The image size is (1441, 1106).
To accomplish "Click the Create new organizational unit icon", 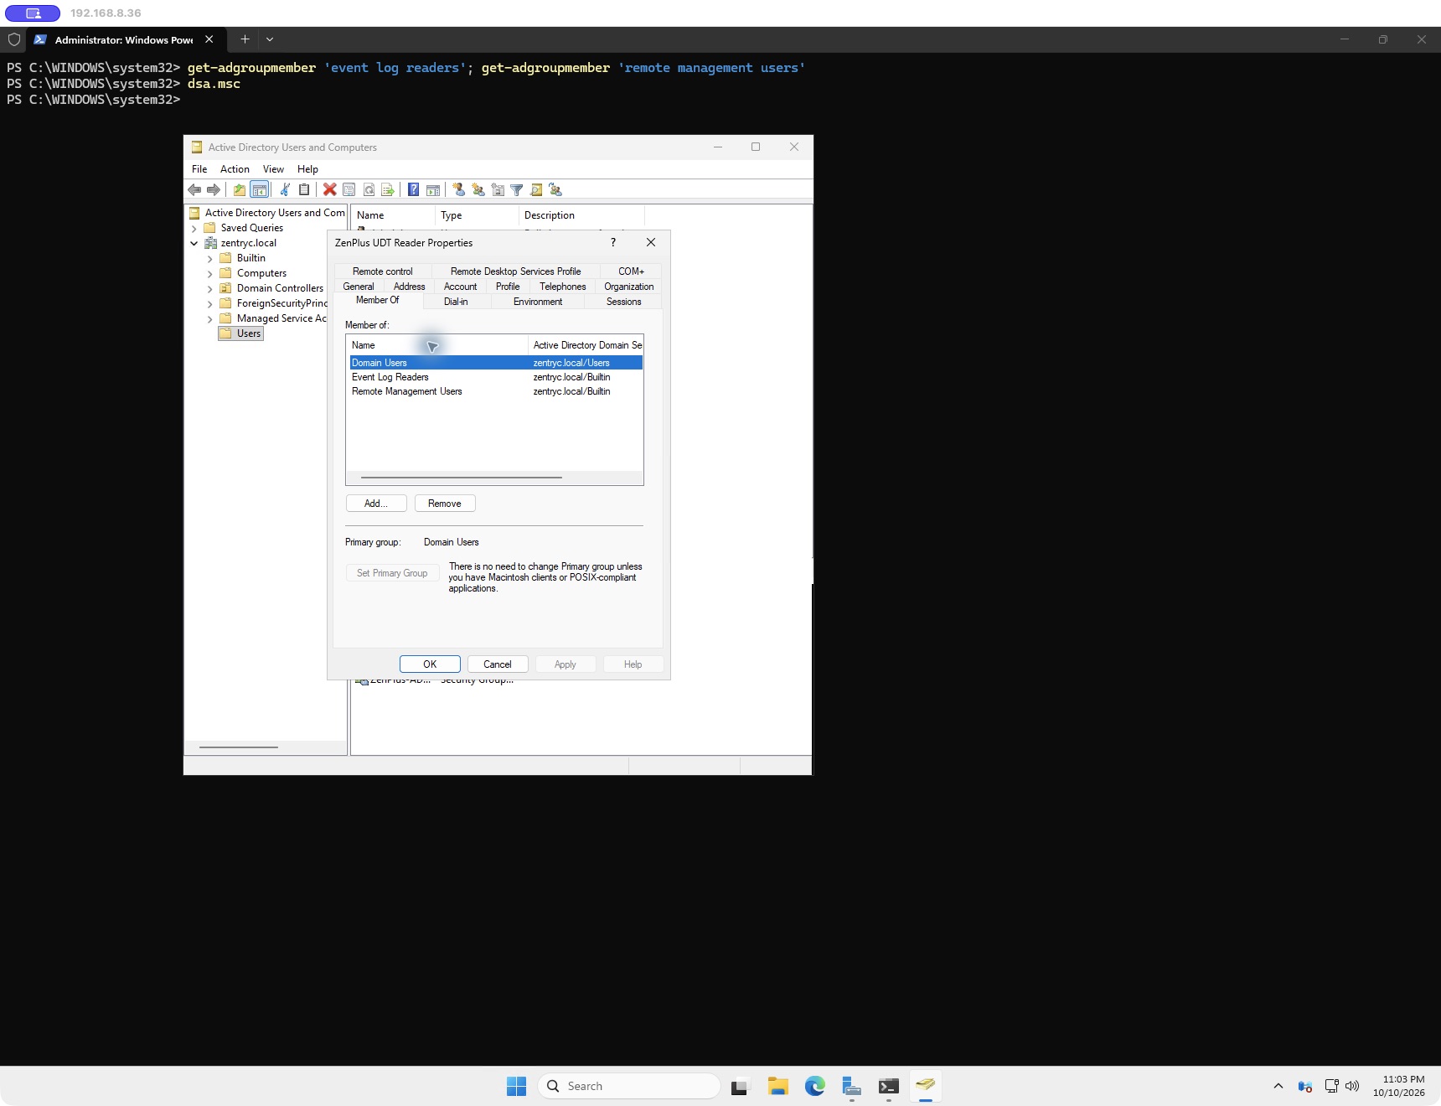I will pos(498,190).
